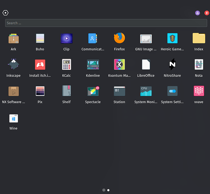The width and height of the screenshot is (210, 194).
Task: Open the Wine application
Action: point(14,118)
